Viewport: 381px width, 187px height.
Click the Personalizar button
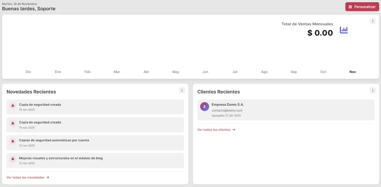[362, 6]
